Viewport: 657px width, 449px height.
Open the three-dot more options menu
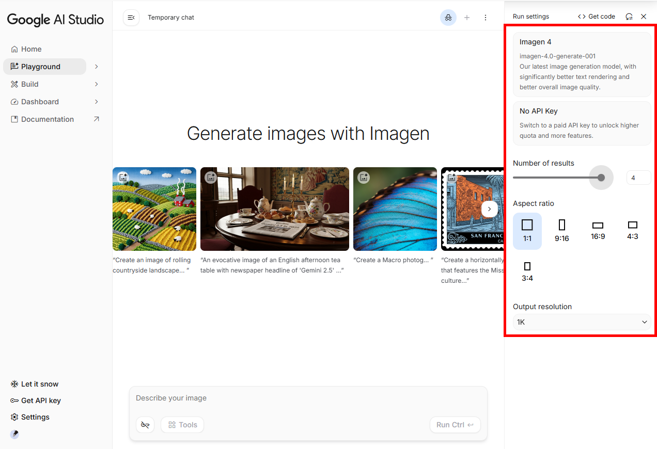point(485,18)
